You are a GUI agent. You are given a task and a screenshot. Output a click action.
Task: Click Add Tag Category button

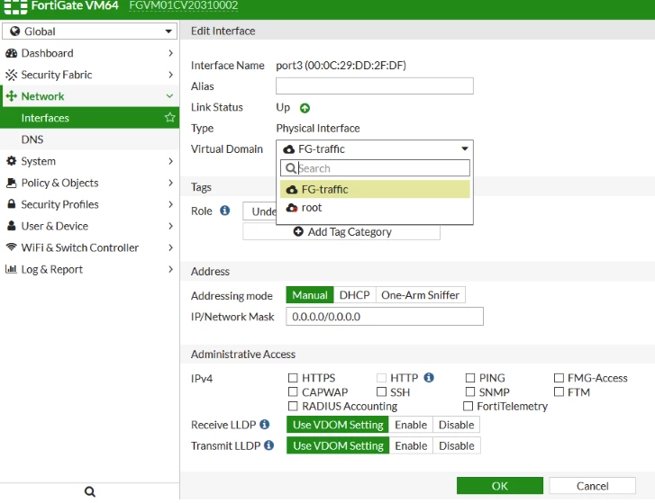click(341, 231)
